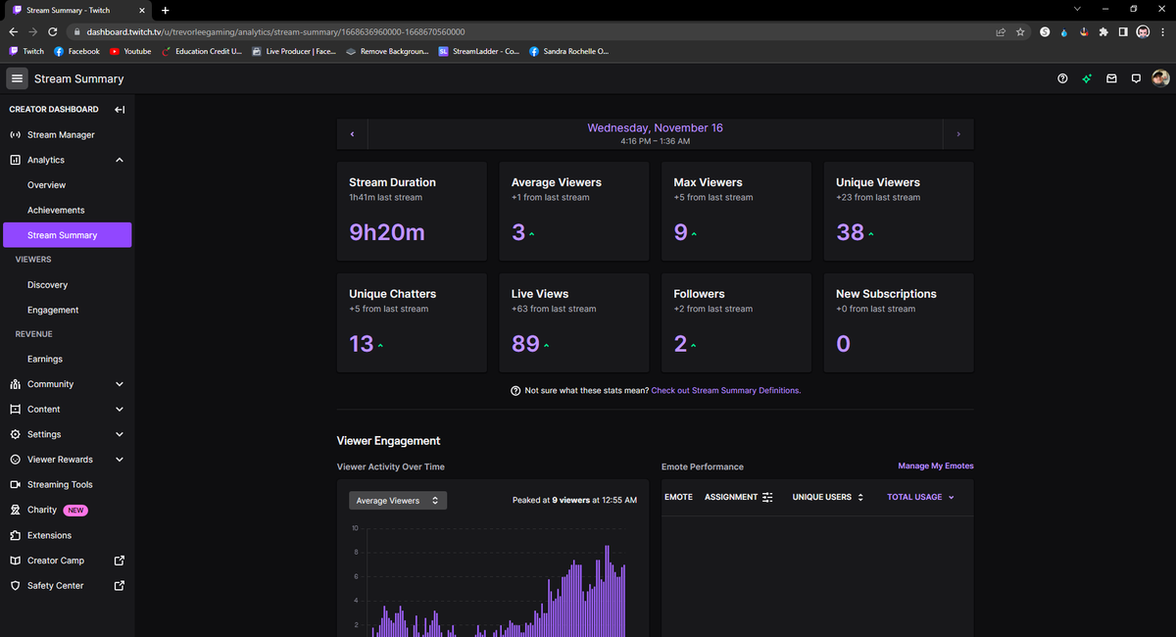
Task: Expand the Settings section chevron
Action: coord(120,434)
